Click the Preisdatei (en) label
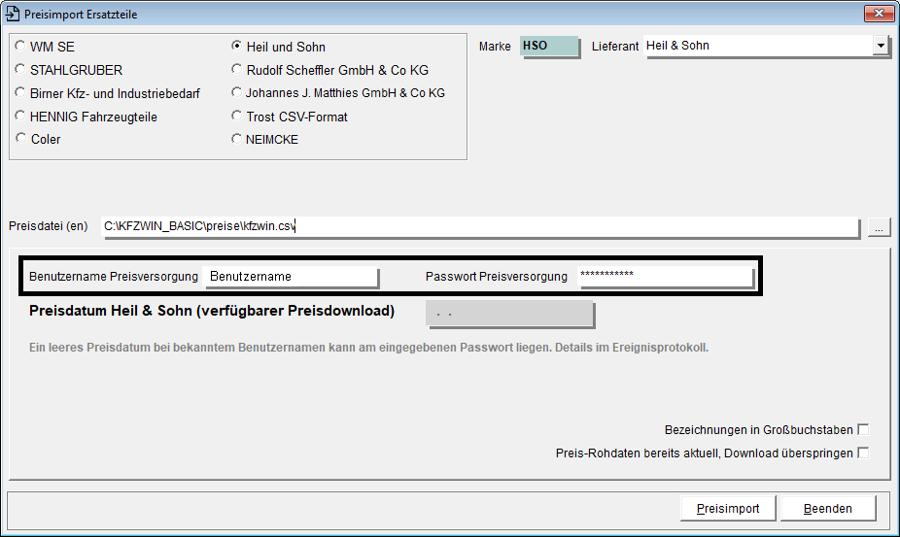Screen dimensions: 900x537 point(49,226)
